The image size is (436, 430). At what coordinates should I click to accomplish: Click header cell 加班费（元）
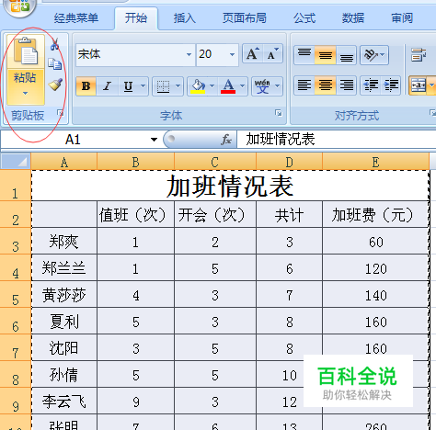tap(375, 214)
